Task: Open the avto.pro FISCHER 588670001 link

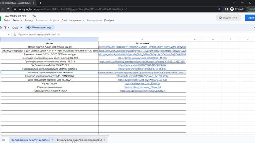Action: click(x=142, y=65)
